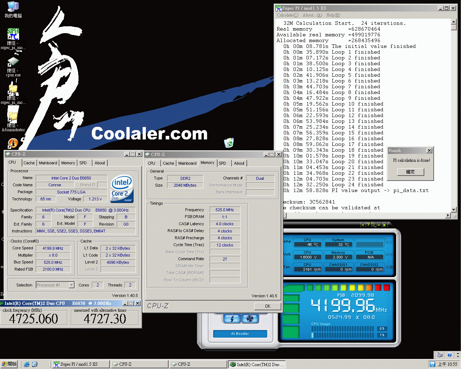
Task: Click the Core Speed value 4199.9 MHz
Action: (x=53, y=248)
